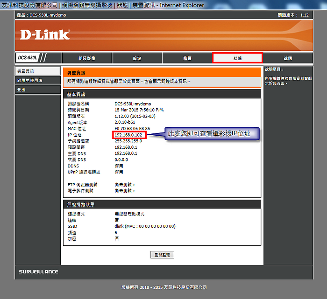Open the 說明 (Help) tab
Screen dimensions: 327x299
[x=287, y=58]
